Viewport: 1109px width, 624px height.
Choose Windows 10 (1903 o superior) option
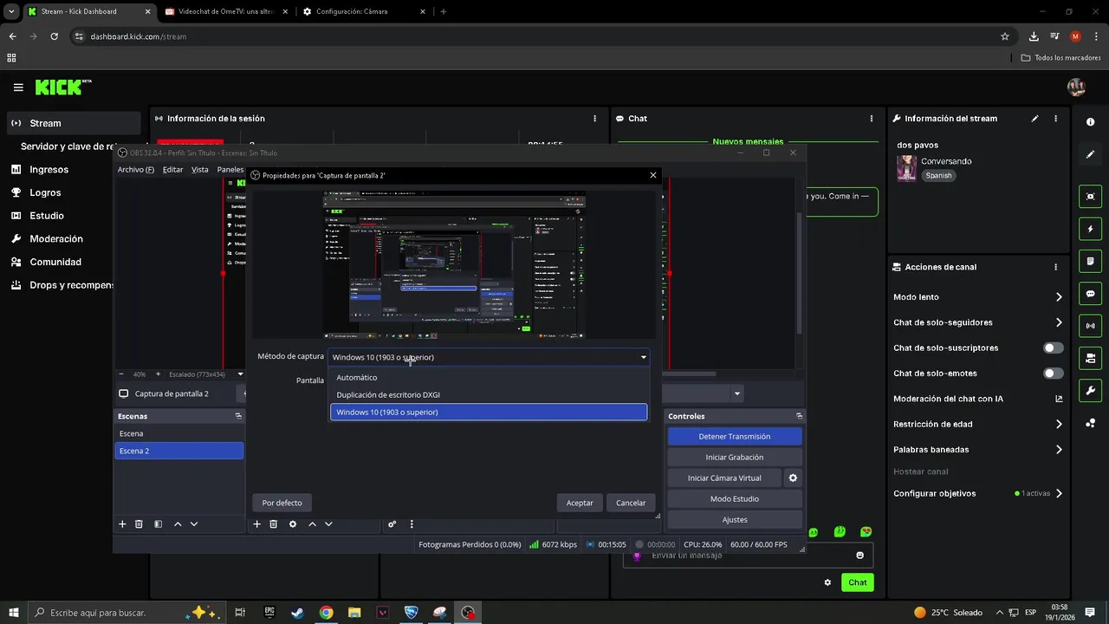point(489,413)
